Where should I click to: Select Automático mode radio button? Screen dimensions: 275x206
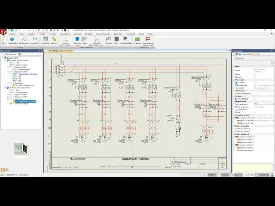click(x=255, y=70)
